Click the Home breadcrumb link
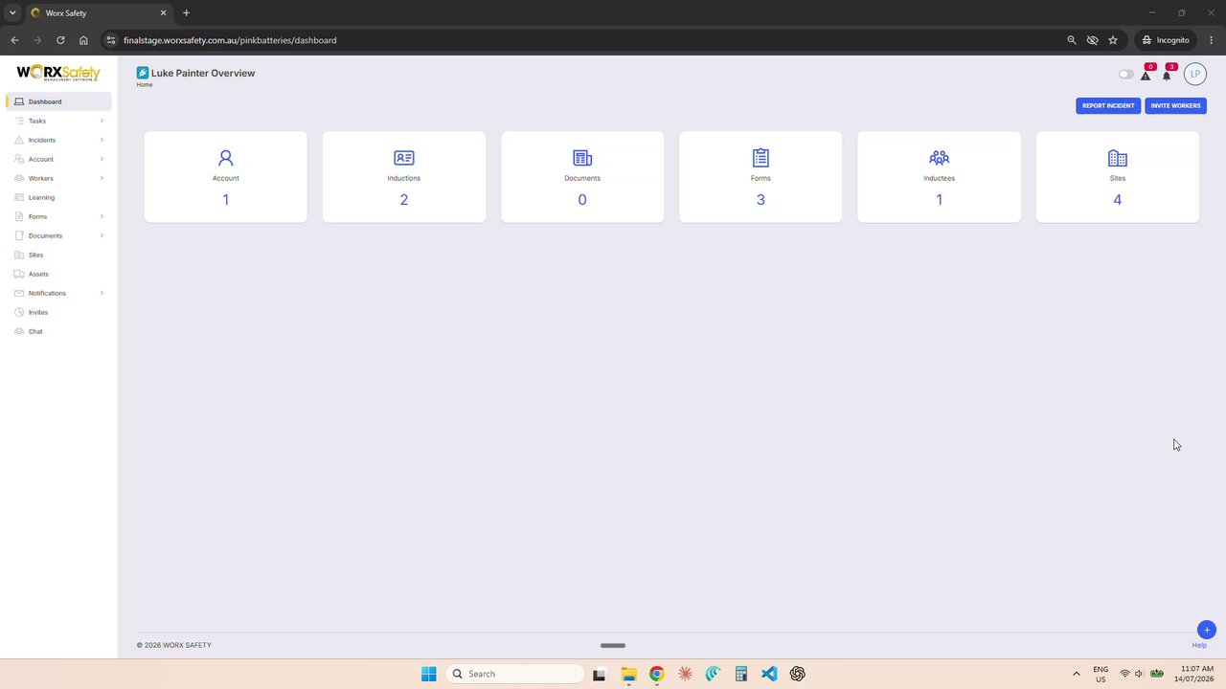 (x=145, y=85)
